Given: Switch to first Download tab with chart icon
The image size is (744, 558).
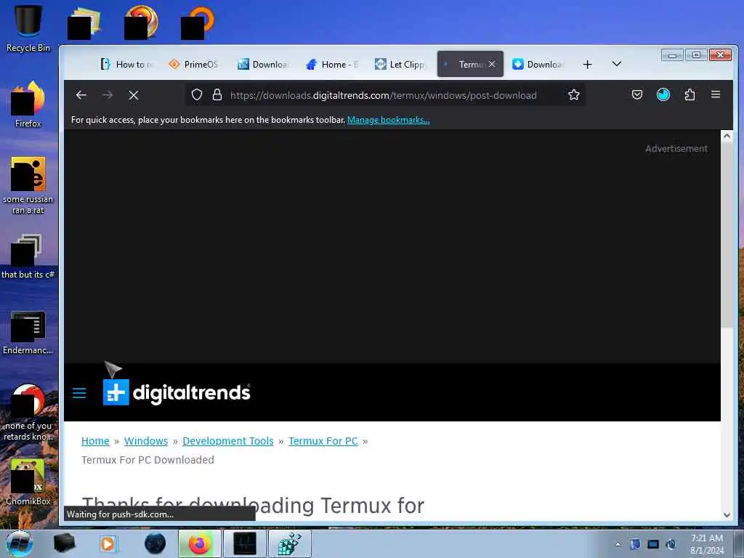Looking at the screenshot, I should [x=263, y=64].
